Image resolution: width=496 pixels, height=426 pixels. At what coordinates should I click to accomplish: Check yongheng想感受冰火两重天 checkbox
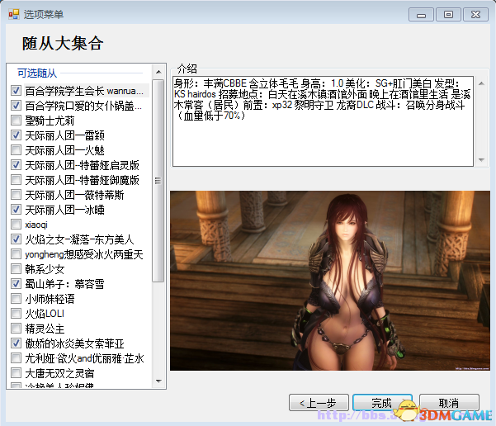click(x=16, y=254)
